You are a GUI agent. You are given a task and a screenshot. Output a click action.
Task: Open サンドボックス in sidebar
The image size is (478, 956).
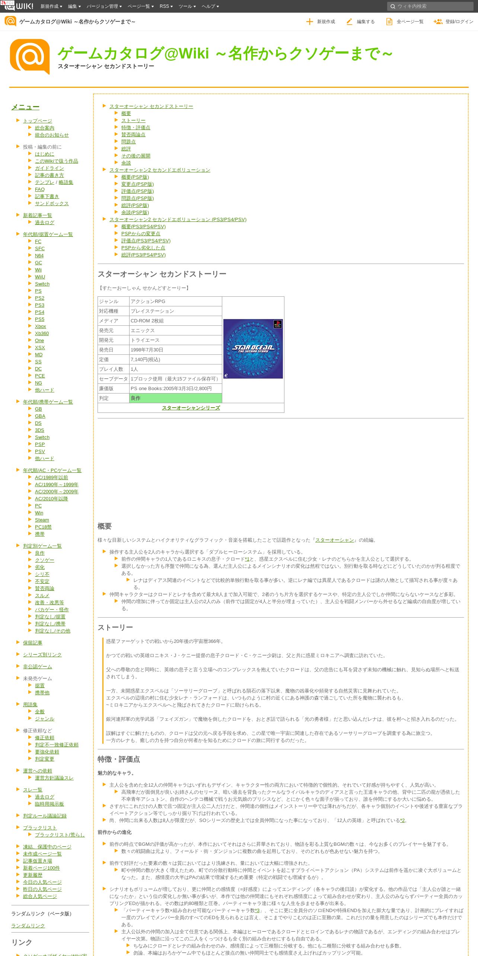click(x=52, y=204)
